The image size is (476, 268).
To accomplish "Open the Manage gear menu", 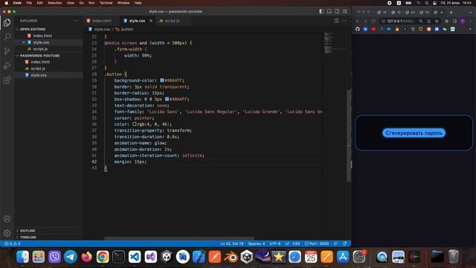I will click(7, 233).
